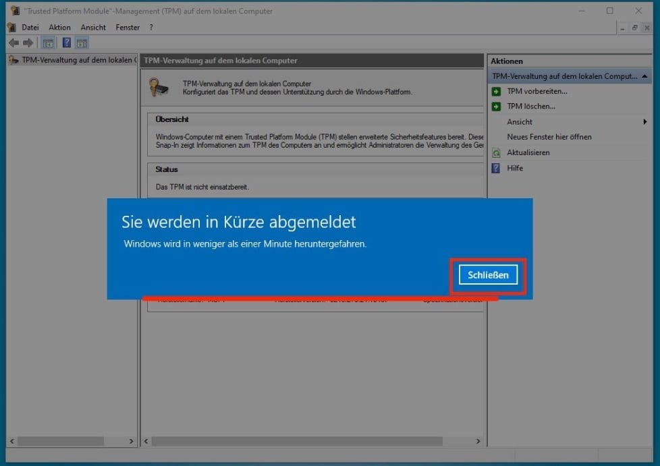Click the TPM key icon in center pane
660x466 pixels.
159,88
